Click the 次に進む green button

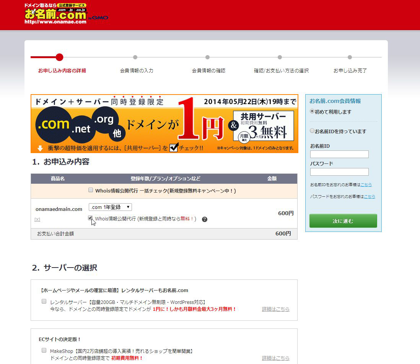coord(343,221)
